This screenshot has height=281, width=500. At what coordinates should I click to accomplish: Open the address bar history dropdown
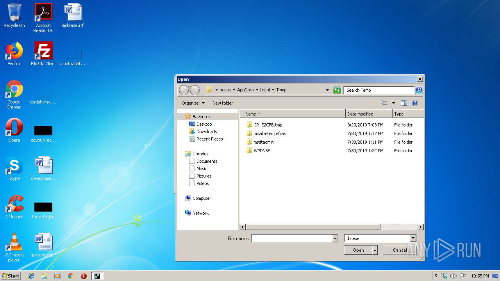[327, 90]
